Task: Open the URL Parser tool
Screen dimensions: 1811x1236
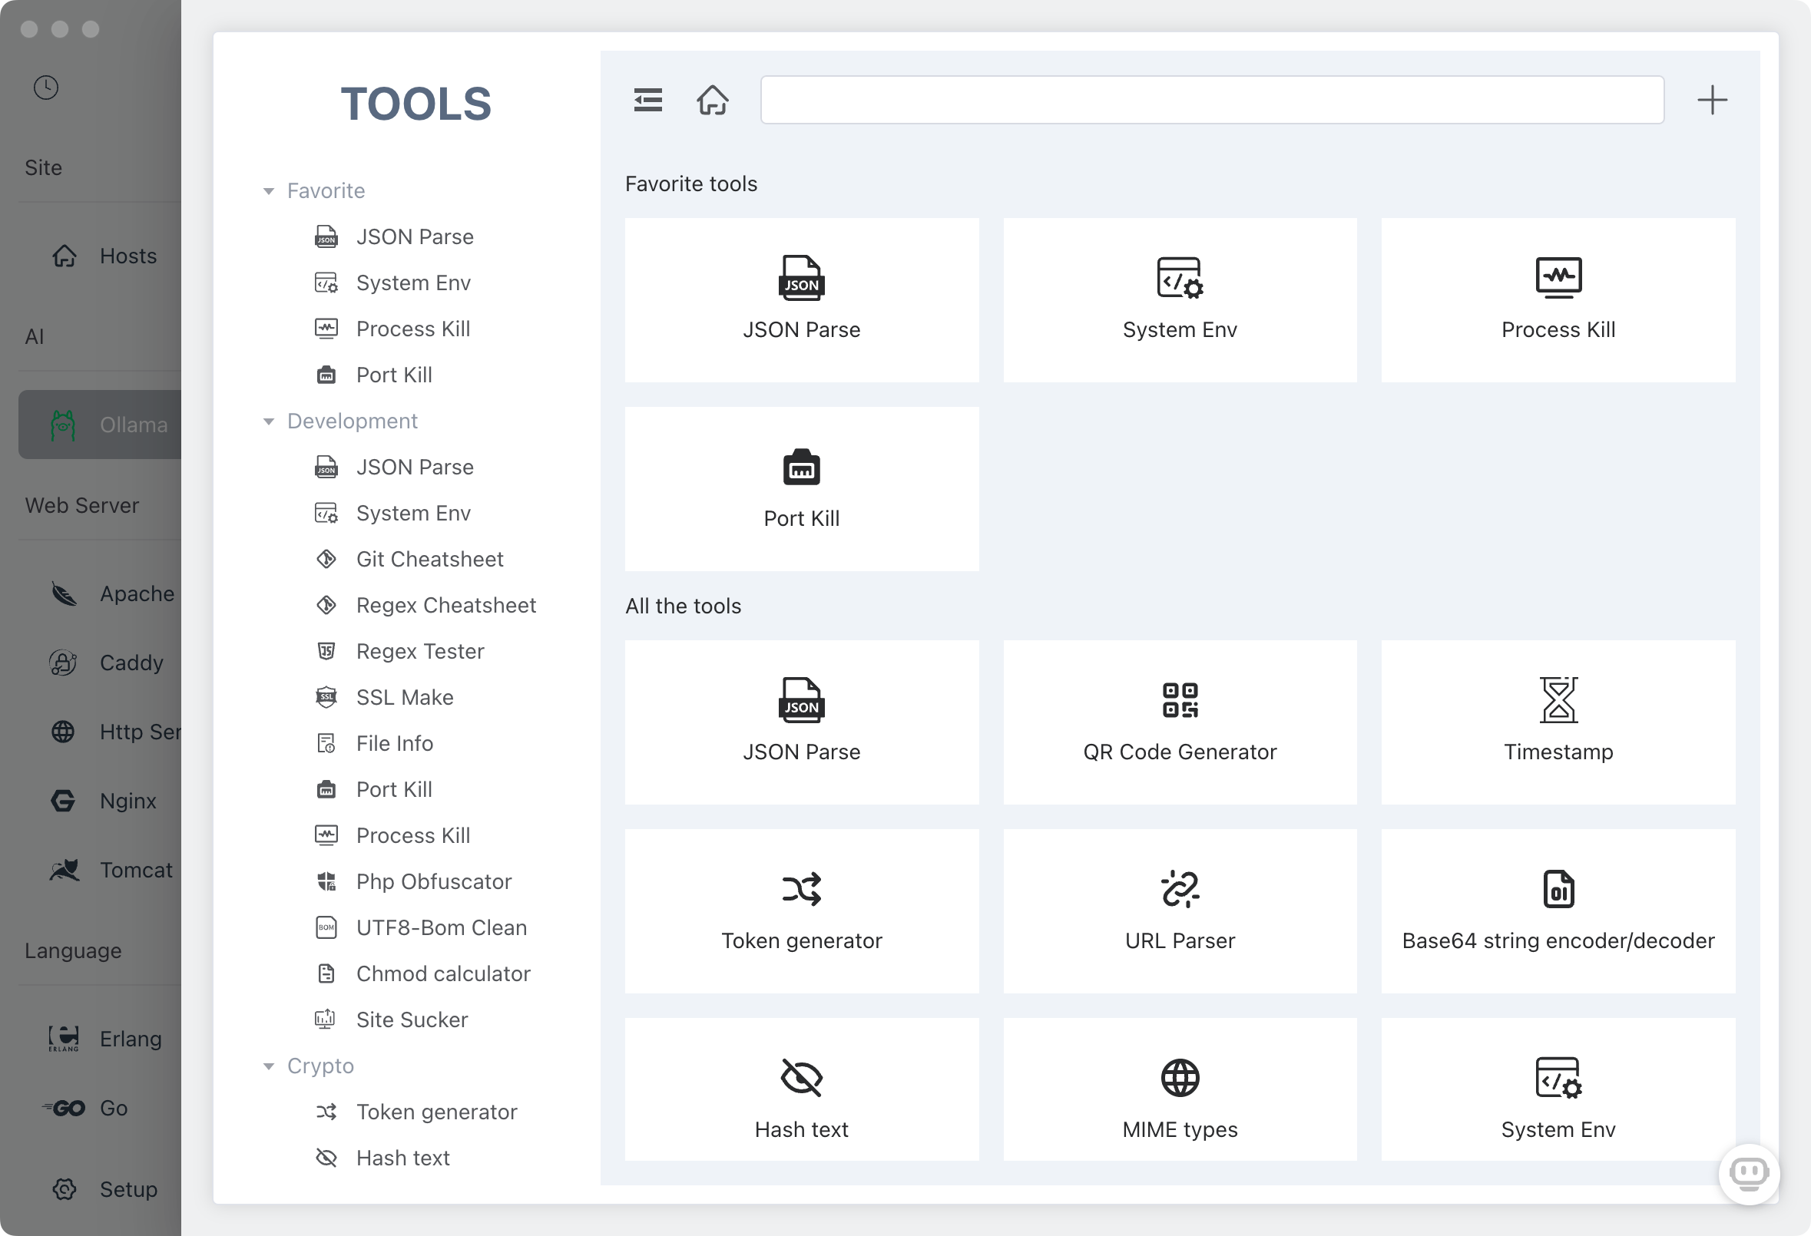Action: point(1179,911)
